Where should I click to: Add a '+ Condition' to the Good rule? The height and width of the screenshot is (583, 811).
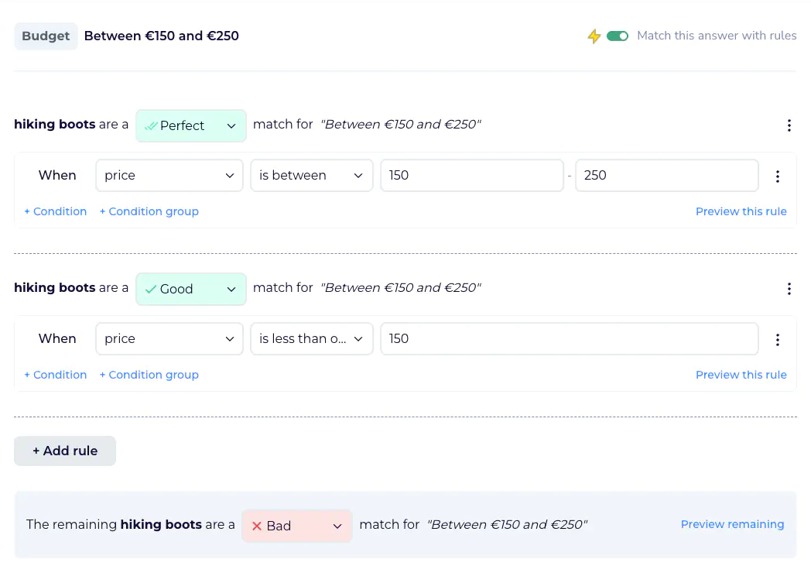(x=55, y=375)
